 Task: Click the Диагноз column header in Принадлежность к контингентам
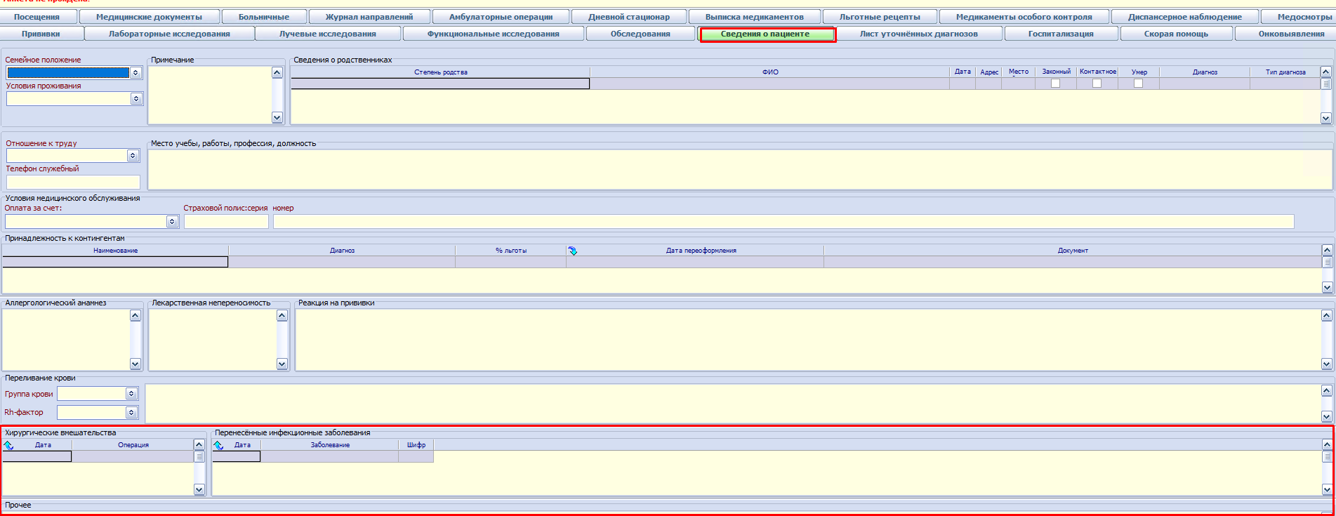click(342, 251)
